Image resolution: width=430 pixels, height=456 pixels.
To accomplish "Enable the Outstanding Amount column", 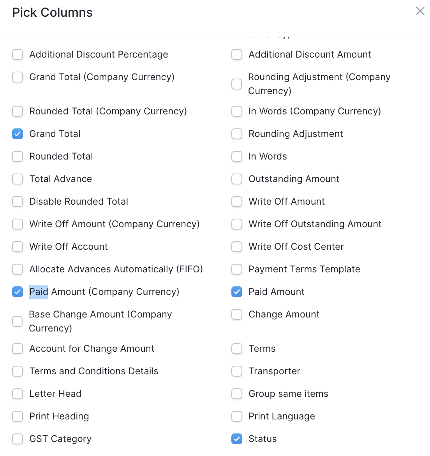I will pos(237,179).
